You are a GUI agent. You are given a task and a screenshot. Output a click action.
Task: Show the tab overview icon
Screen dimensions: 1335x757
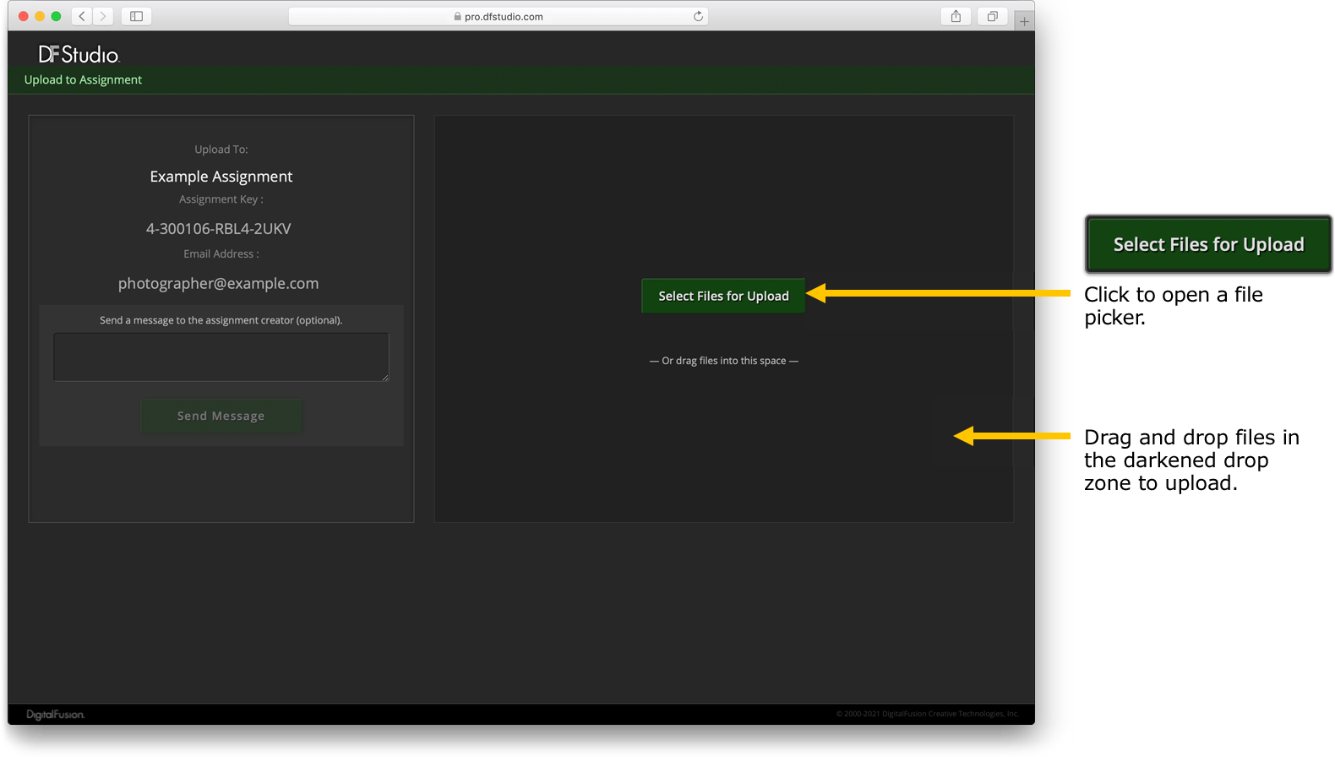tap(992, 16)
